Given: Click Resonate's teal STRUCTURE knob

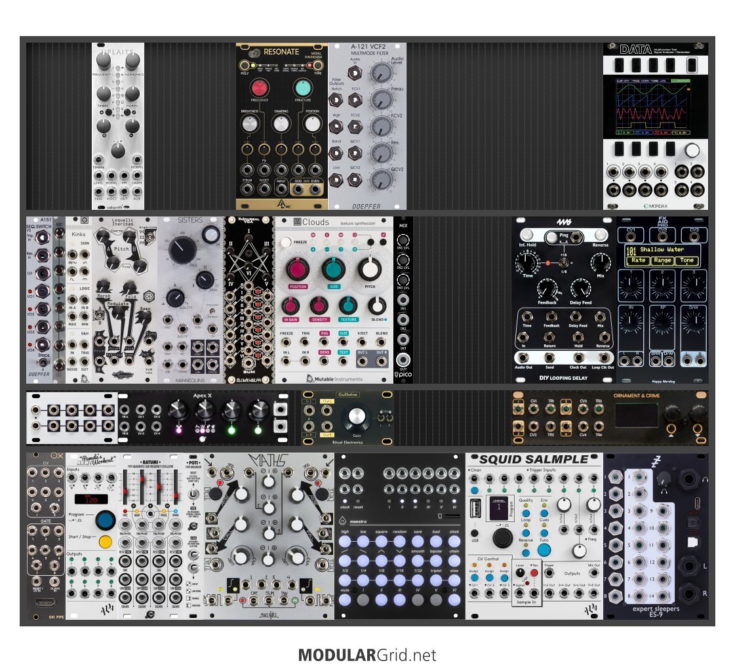Looking at the screenshot, I should (303, 87).
